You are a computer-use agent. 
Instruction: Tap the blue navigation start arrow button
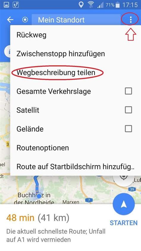(124, 204)
